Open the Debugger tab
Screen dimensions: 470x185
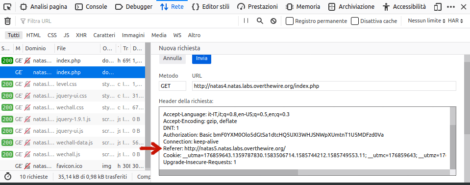coord(134,6)
